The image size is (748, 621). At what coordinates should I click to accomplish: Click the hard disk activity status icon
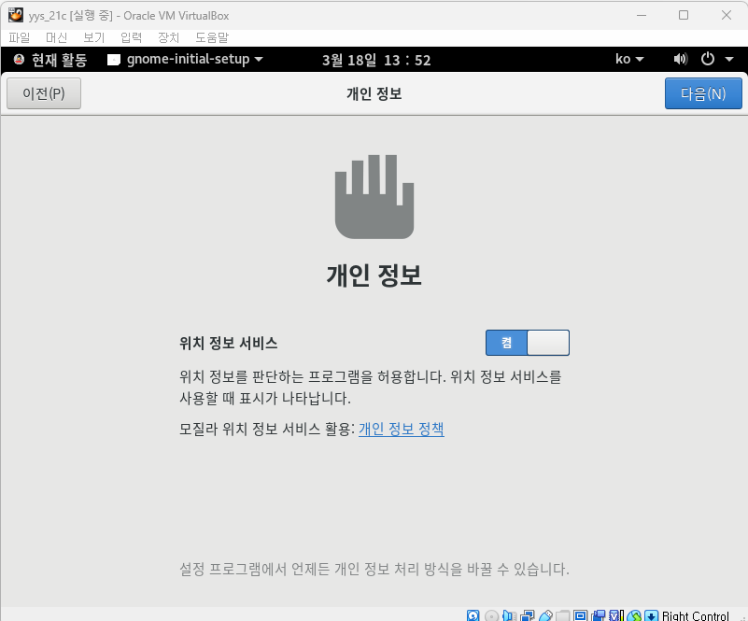tap(473, 616)
